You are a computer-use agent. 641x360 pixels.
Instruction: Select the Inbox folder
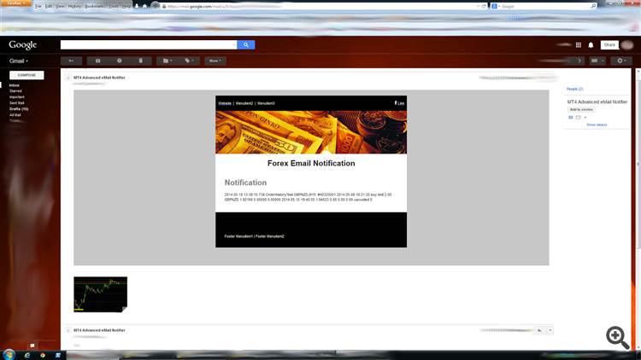pos(15,85)
